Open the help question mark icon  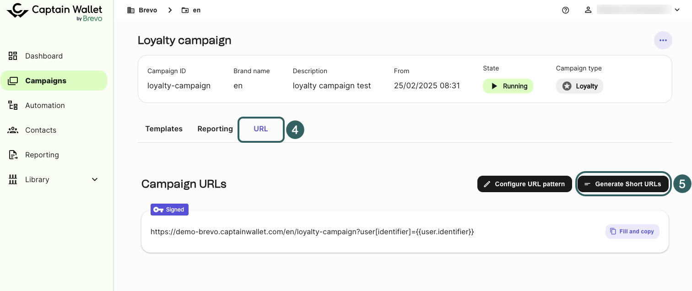pos(565,10)
